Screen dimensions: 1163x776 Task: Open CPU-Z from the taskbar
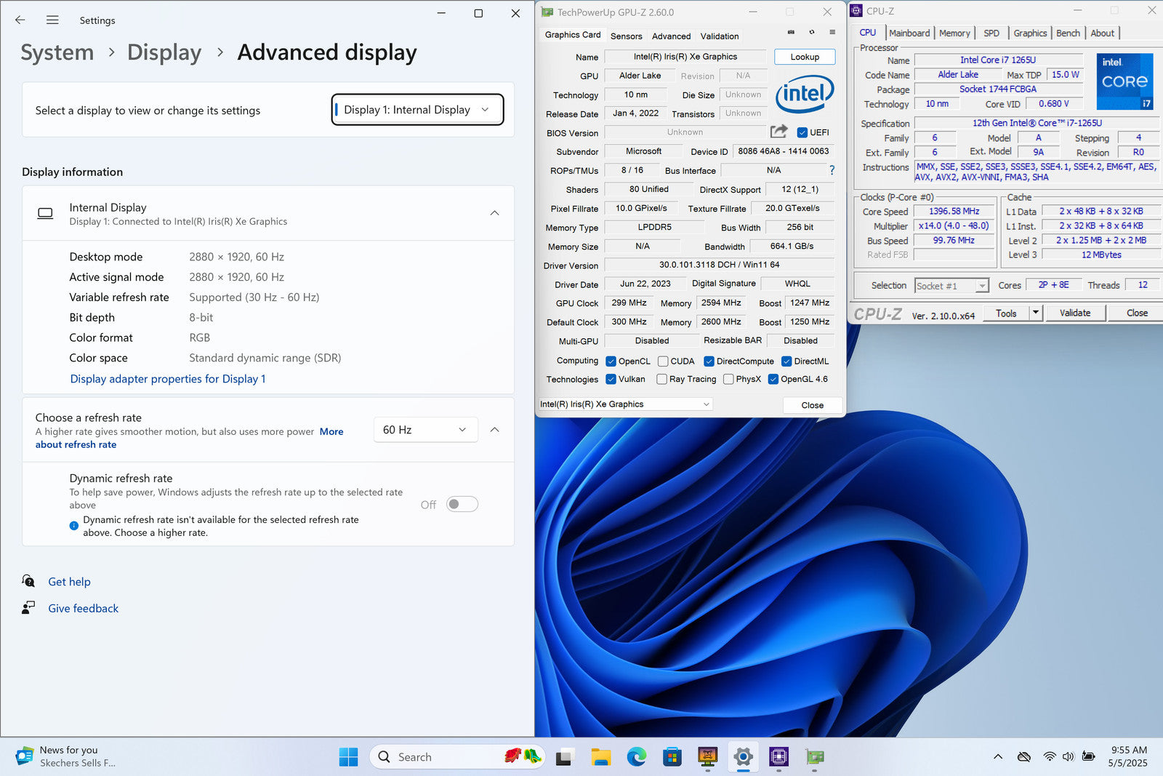778,757
